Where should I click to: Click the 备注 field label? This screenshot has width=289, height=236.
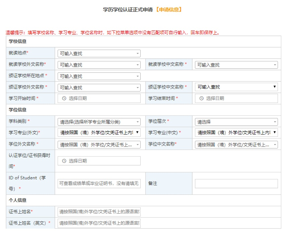click(x=153, y=183)
